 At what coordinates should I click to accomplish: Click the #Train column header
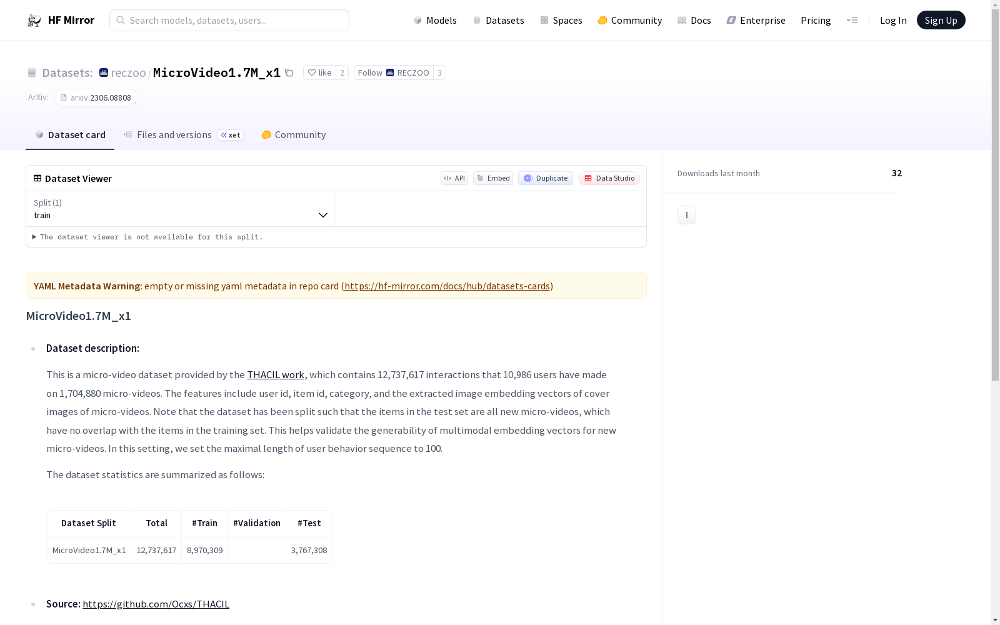[204, 524]
